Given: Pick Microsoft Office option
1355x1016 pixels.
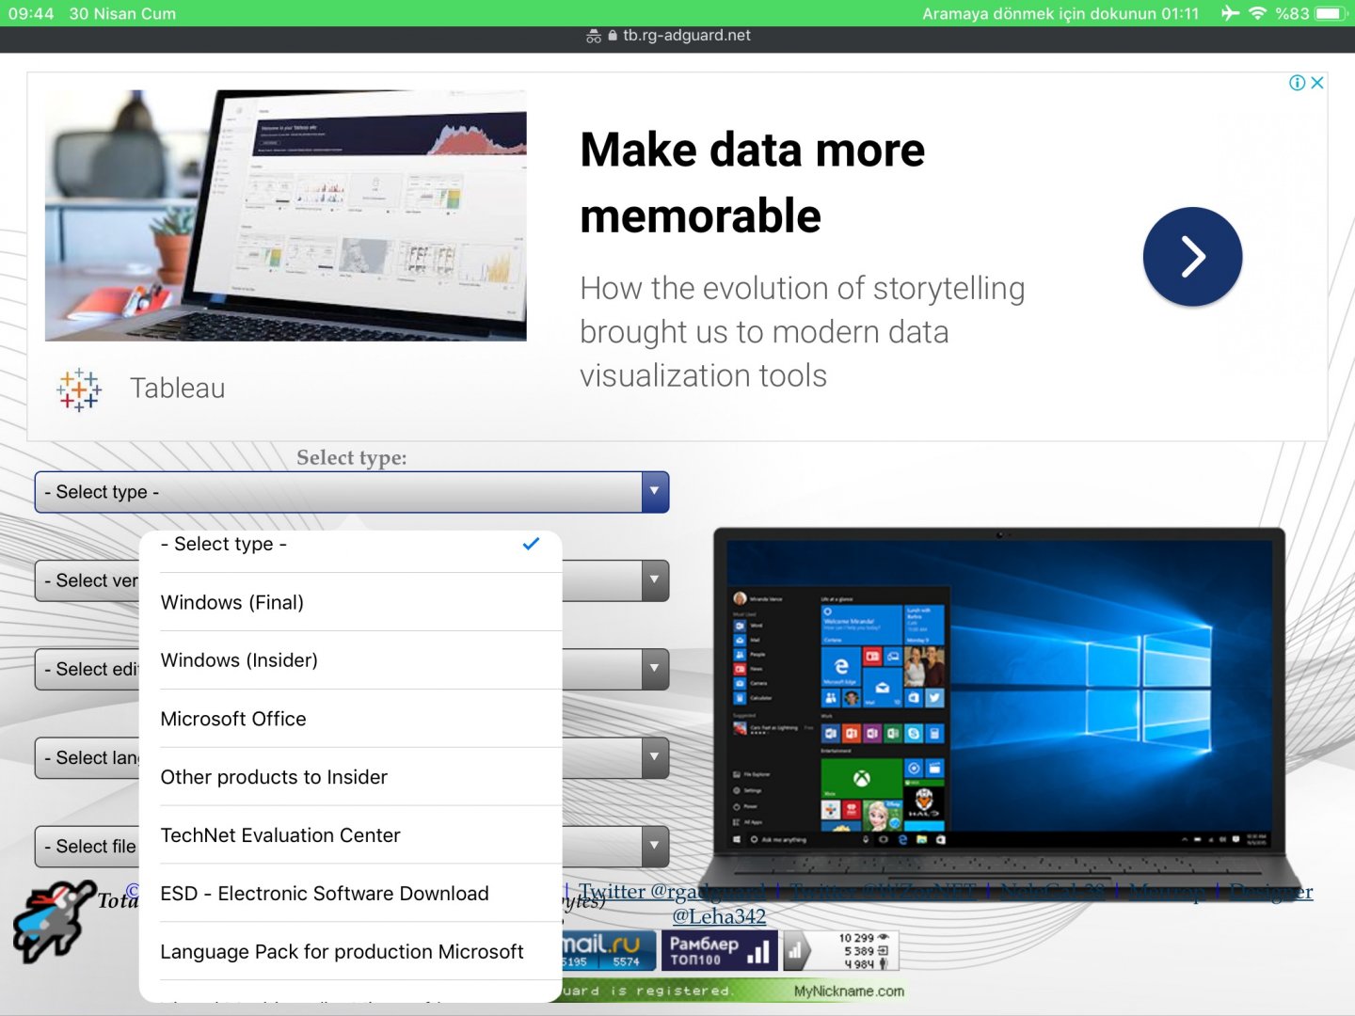Looking at the screenshot, I should (351, 719).
